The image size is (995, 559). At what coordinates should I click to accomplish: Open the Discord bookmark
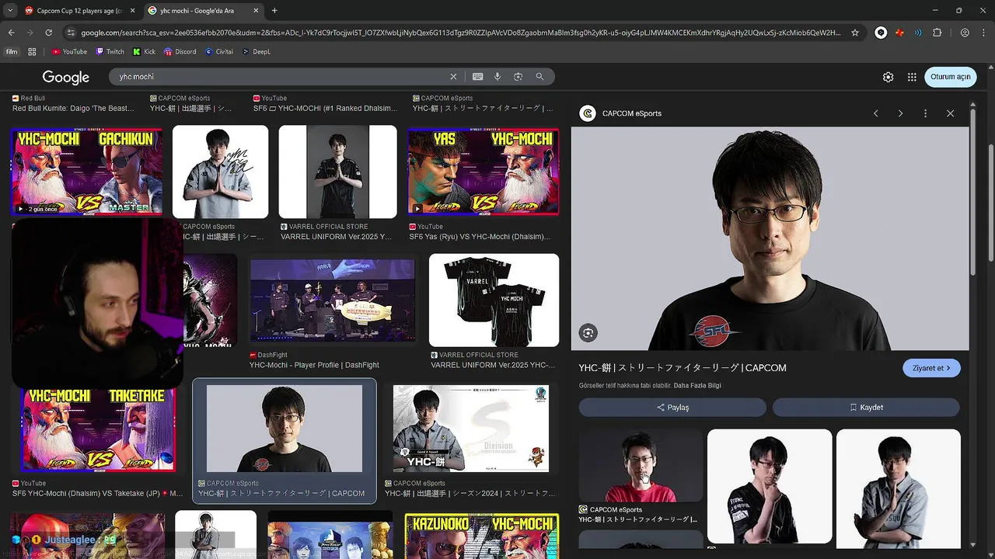(180, 52)
